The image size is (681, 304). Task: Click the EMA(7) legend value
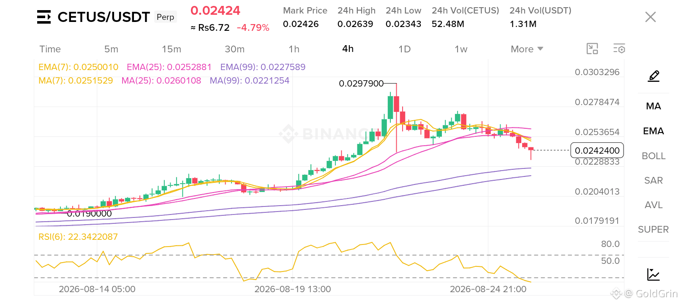pyautogui.click(x=78, y=67)
